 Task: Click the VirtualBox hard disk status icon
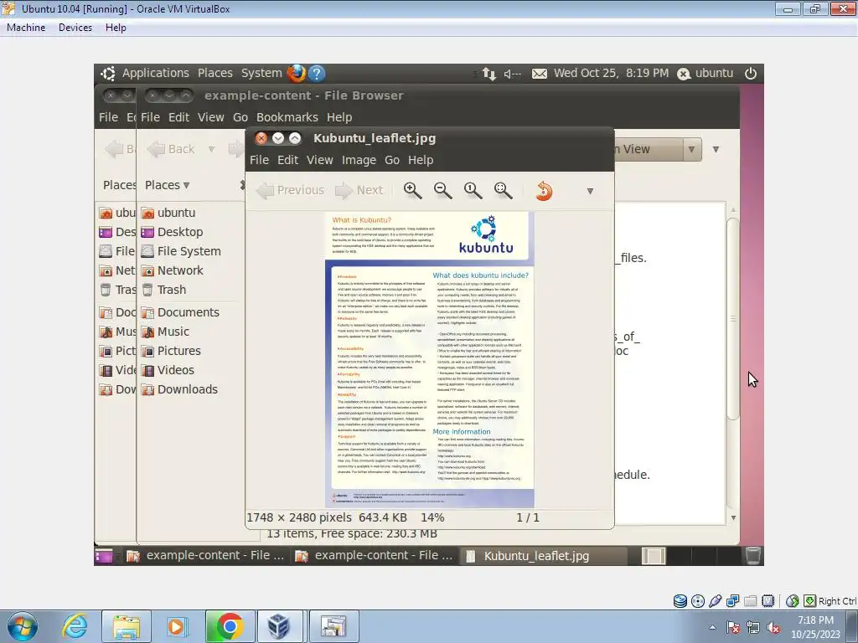coord(680,601)
